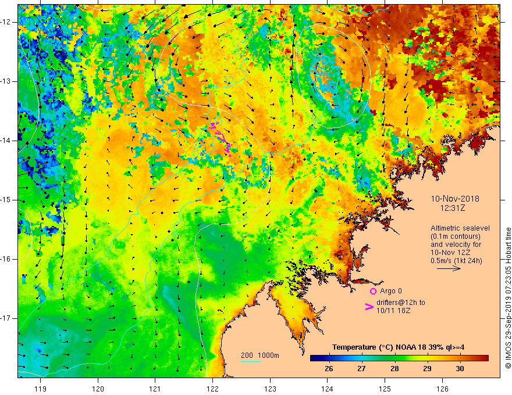Click the Temperature (°C) NOAA 18 title

(x=398, y=347)
